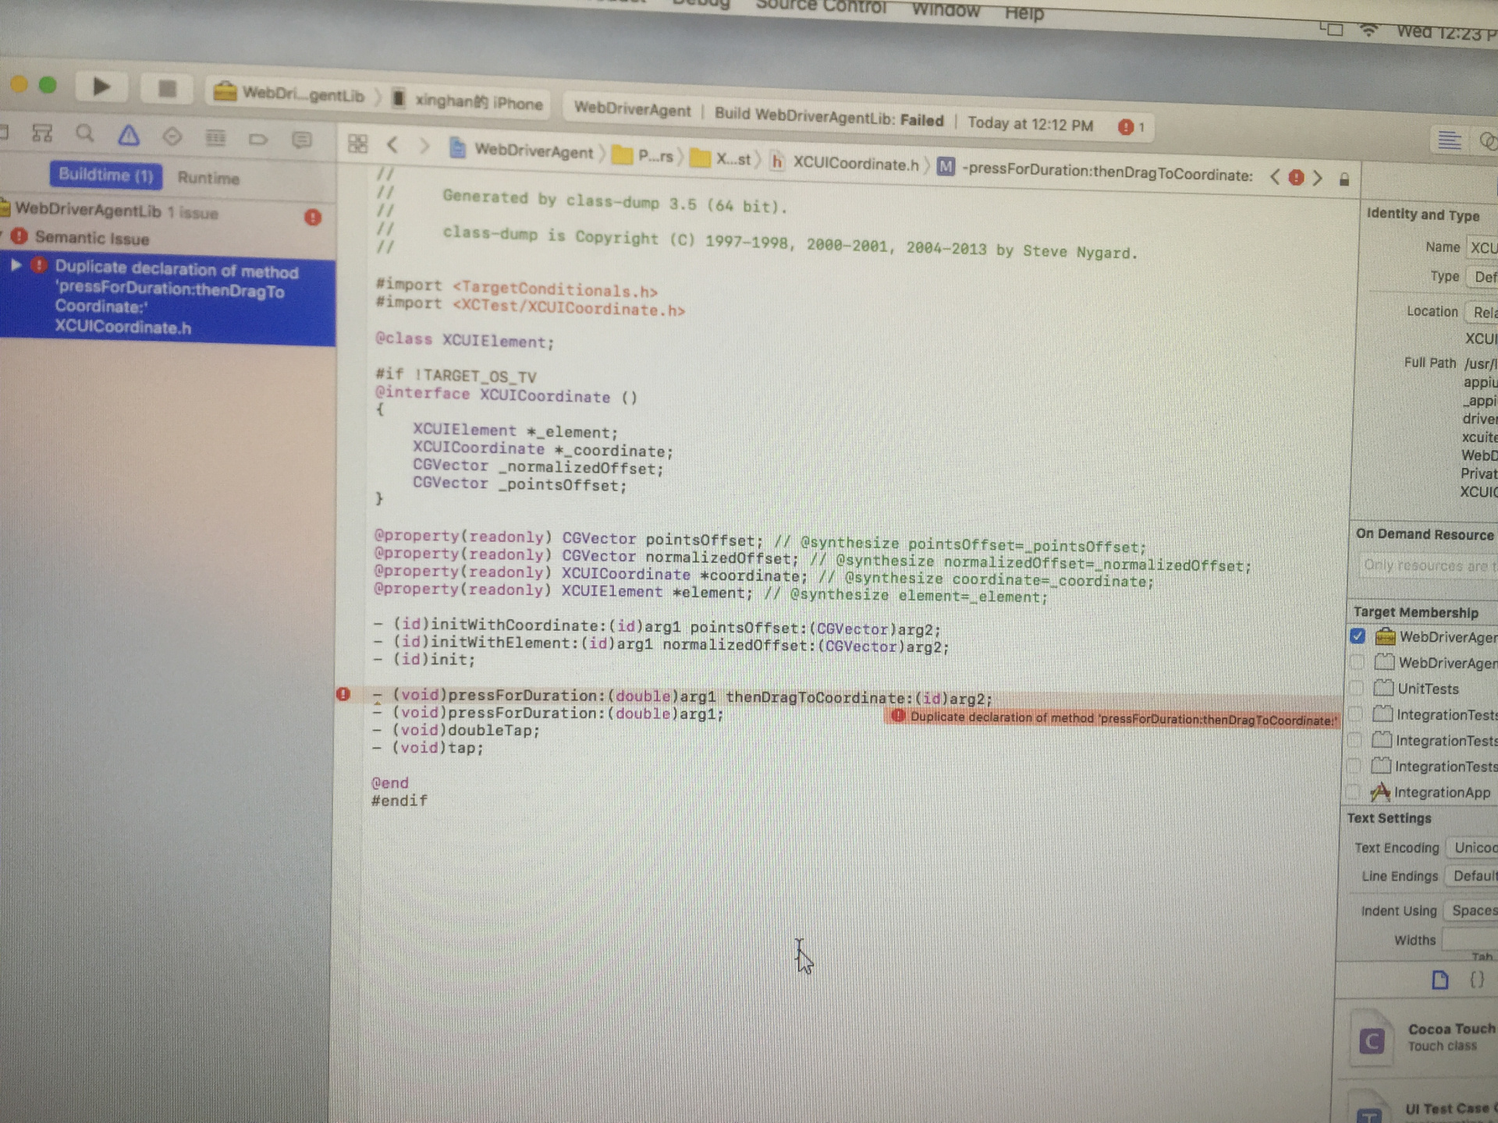The image size is (1498, 1123).
Task: Click the pressForDuration method in jump bar
Action: 1096,172
